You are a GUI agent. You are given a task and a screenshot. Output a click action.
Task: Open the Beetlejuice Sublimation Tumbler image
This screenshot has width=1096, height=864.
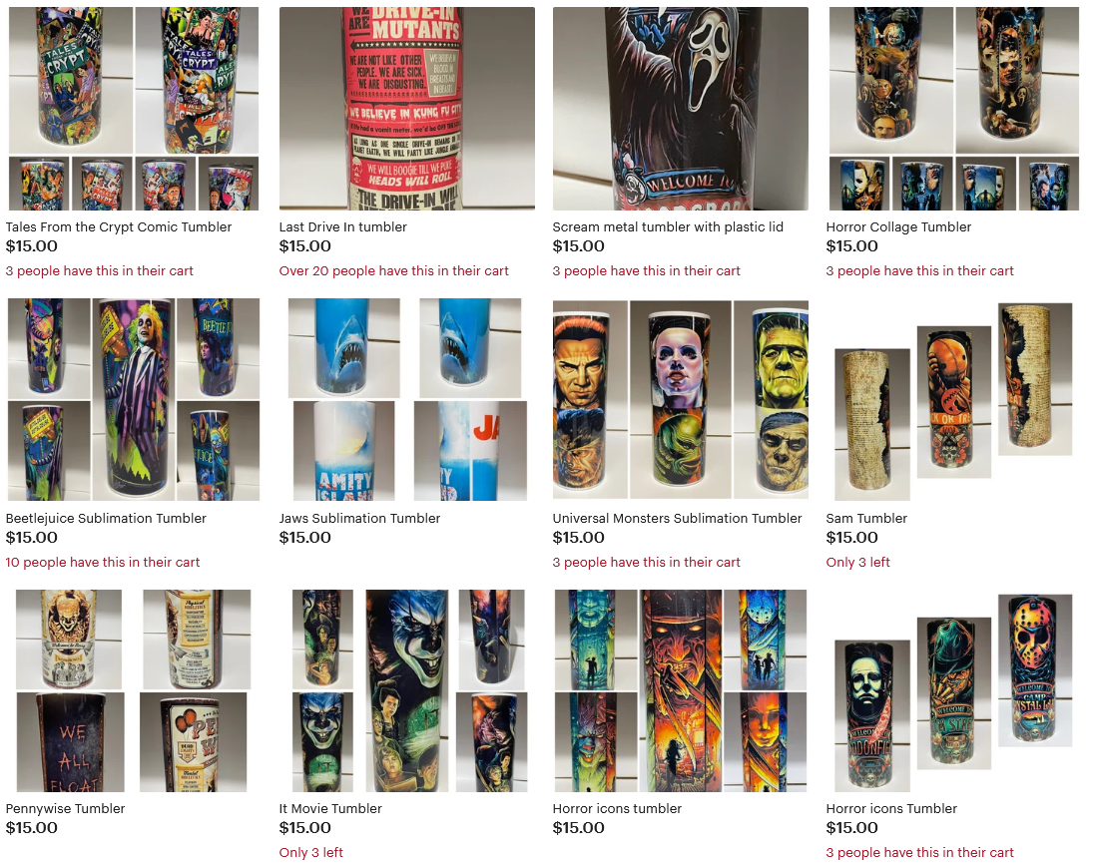point(134,399)
